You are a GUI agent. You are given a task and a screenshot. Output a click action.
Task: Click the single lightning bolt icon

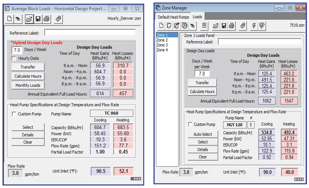(254, 26)
